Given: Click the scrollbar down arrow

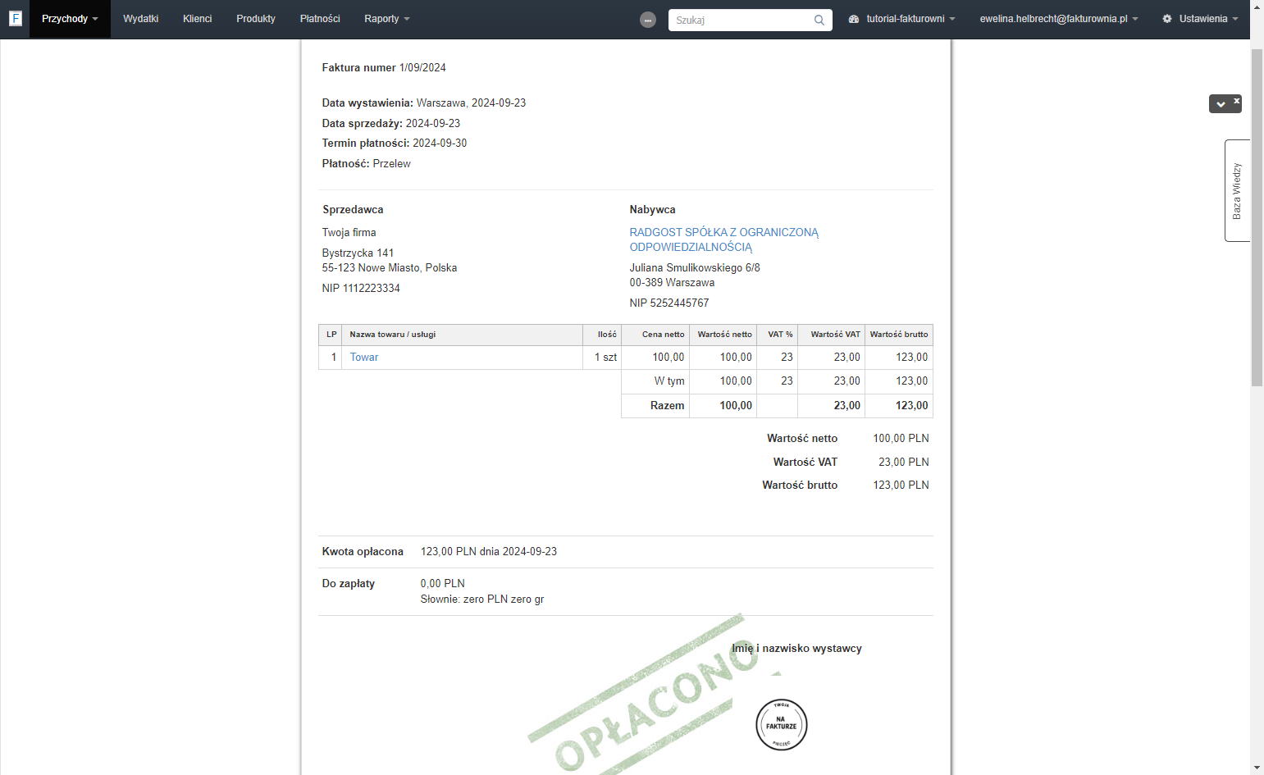Looking at the screenshot, I should coord(1257,768).
